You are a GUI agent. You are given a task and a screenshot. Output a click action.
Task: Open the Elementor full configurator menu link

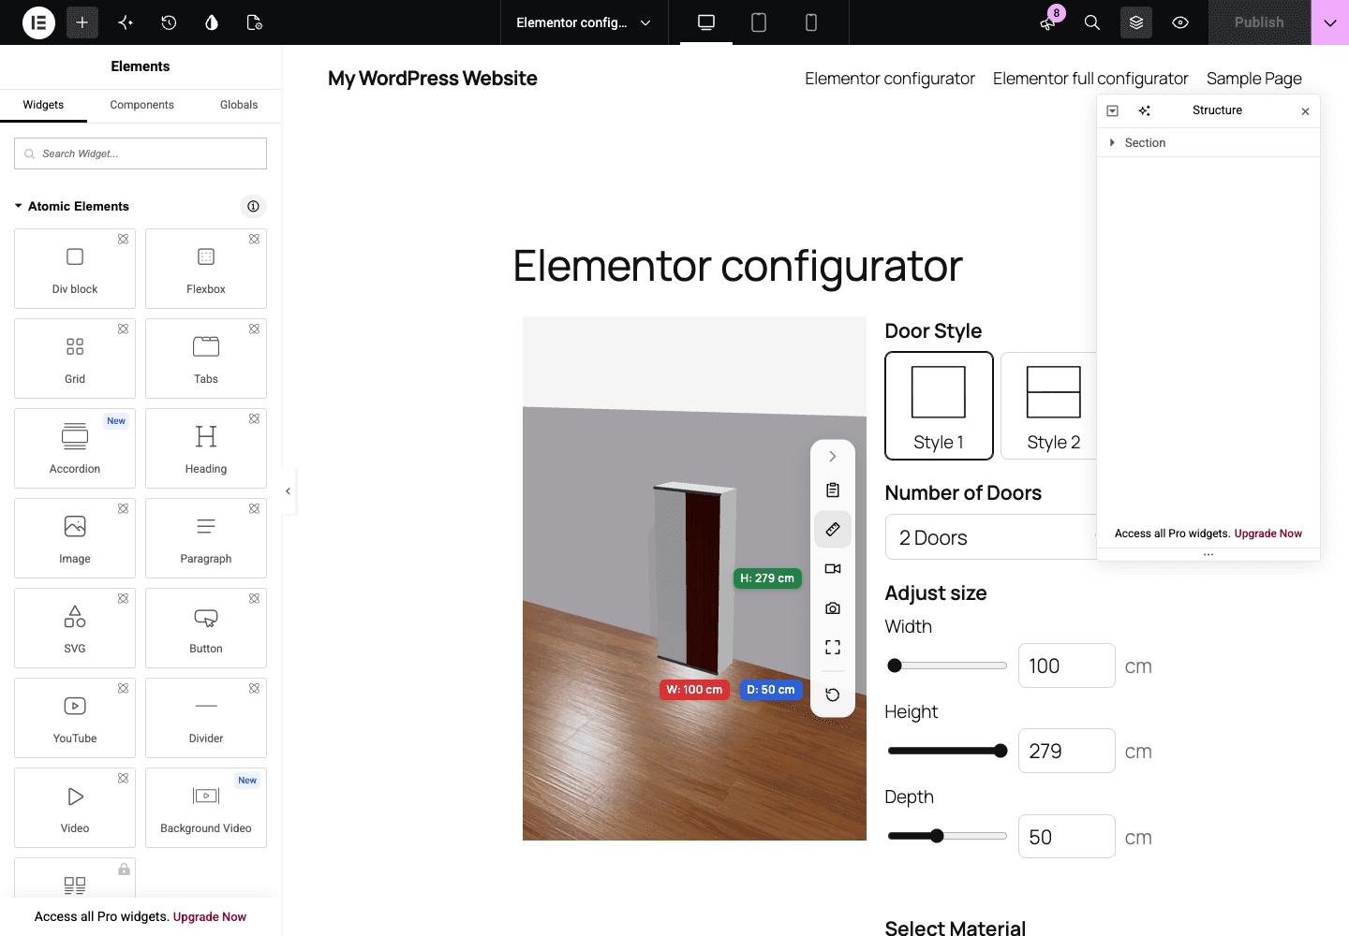[x=1090, y=79]
